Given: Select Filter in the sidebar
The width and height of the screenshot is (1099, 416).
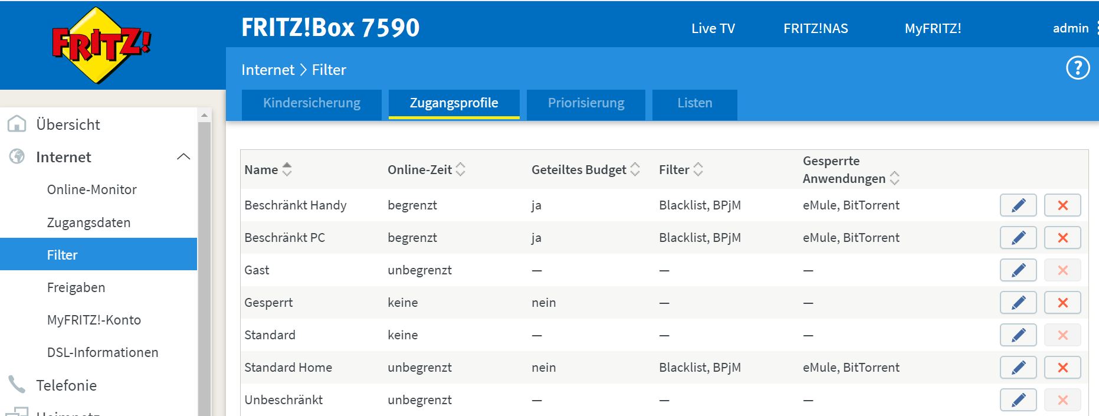Looking at the screenshot, I should [x=99, y=254].
